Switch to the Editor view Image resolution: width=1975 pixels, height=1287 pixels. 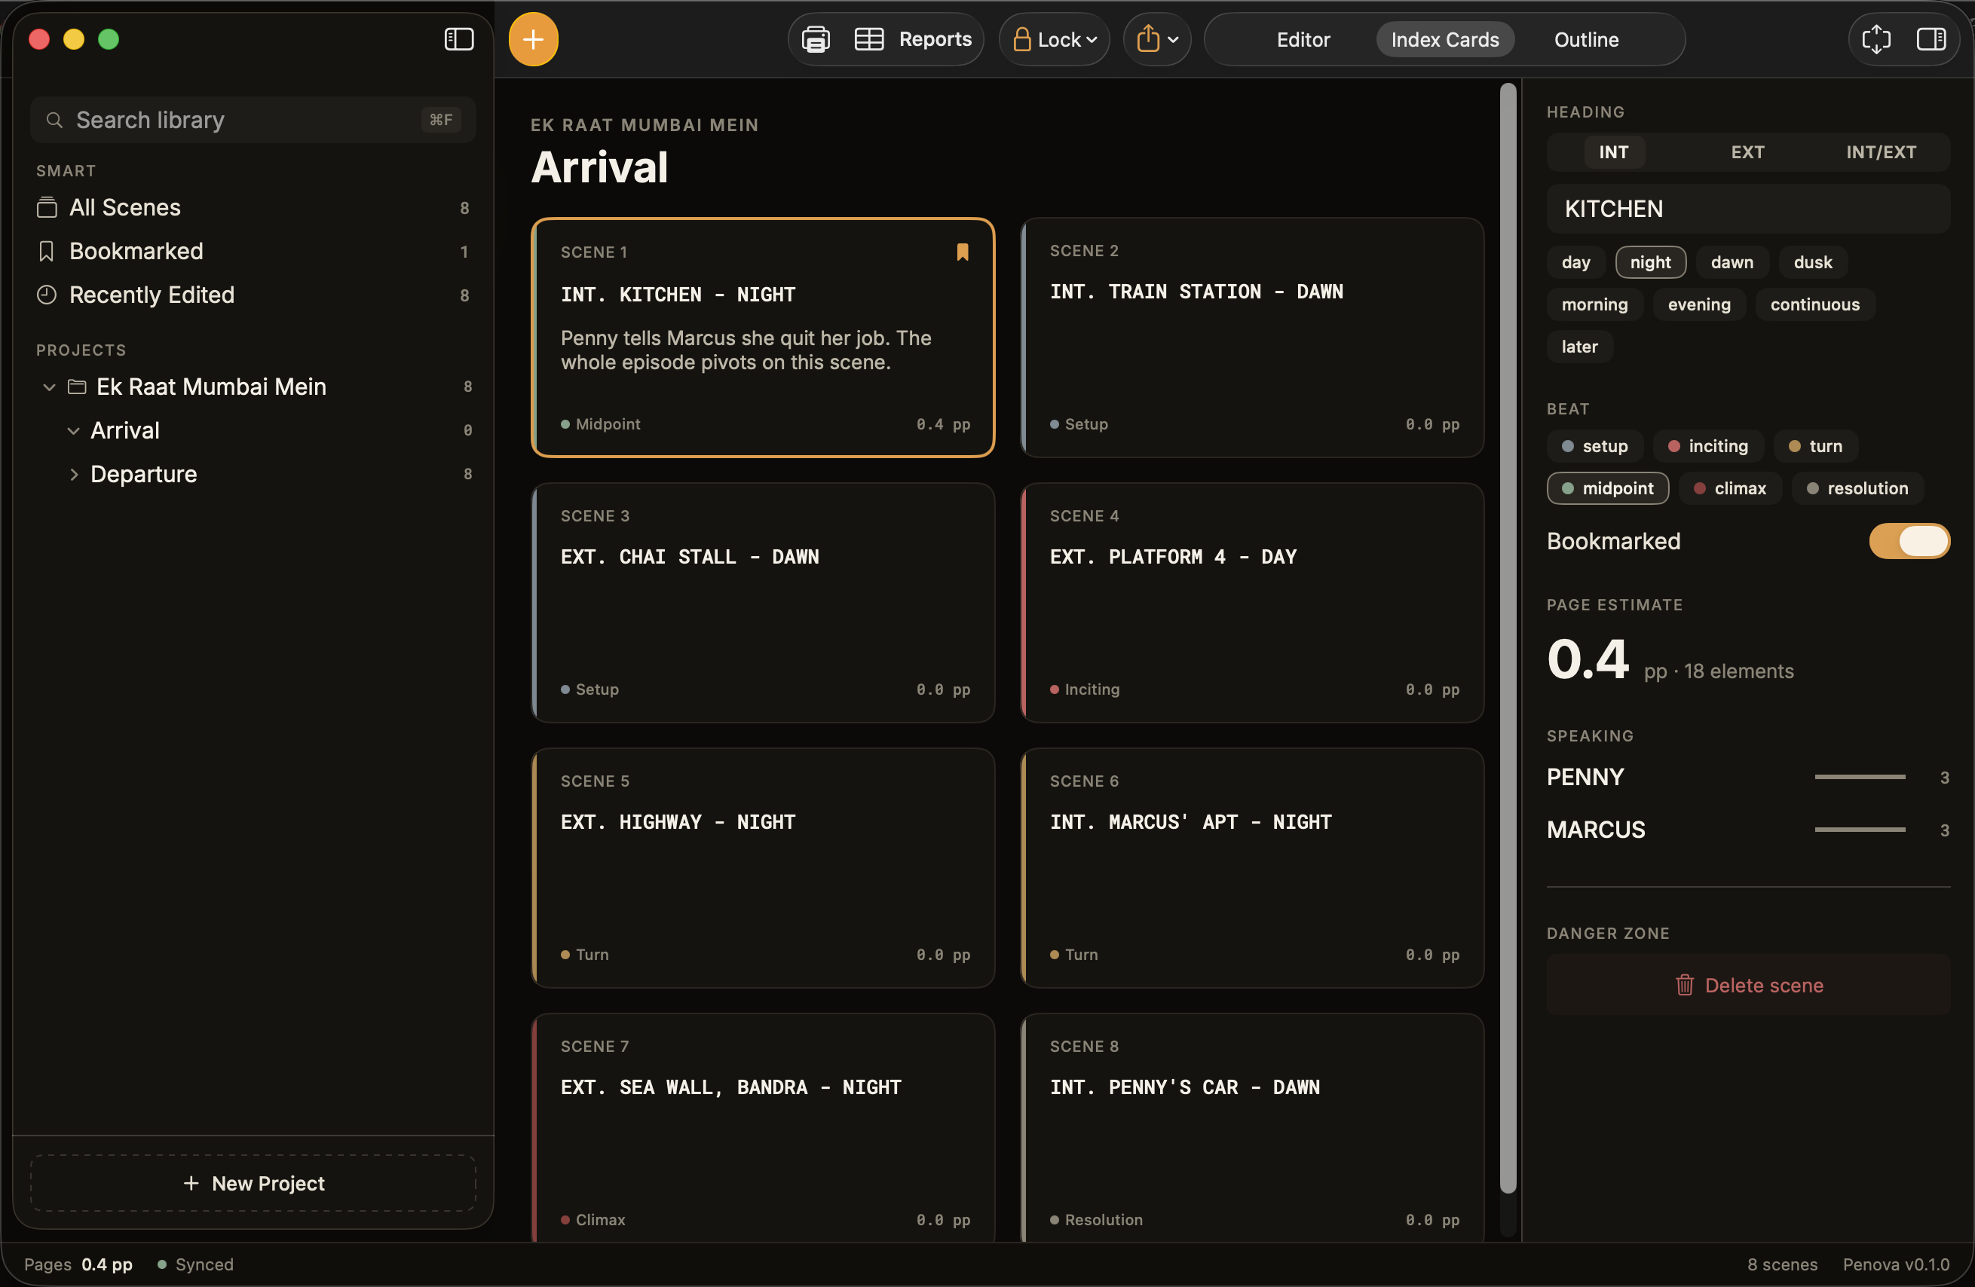[x=1303, y=39]
